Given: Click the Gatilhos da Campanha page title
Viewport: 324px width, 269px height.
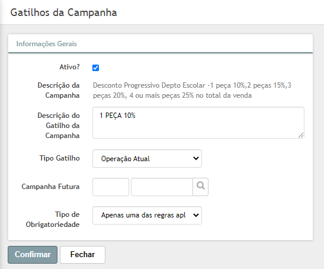Looking at the screenshot, I should [63, 12].
